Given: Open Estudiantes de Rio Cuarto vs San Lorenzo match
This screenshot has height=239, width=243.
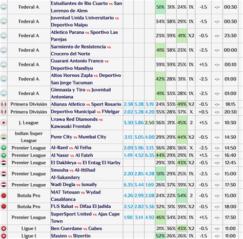Looking at the screenshot, I should [87, 7].
